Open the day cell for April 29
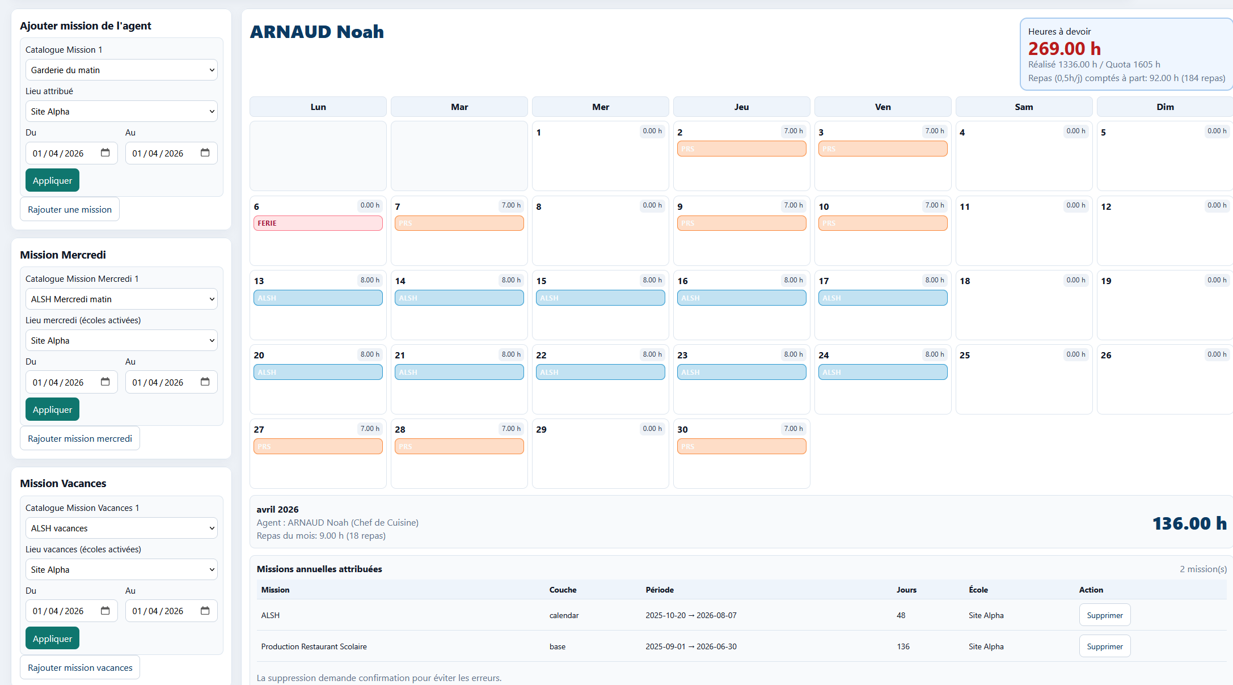Screen dimensions: 1233x685 [600, 454]
